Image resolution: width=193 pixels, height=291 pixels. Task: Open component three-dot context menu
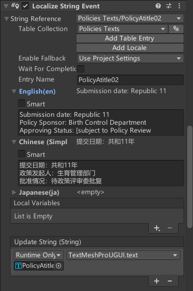click(179, 6)
